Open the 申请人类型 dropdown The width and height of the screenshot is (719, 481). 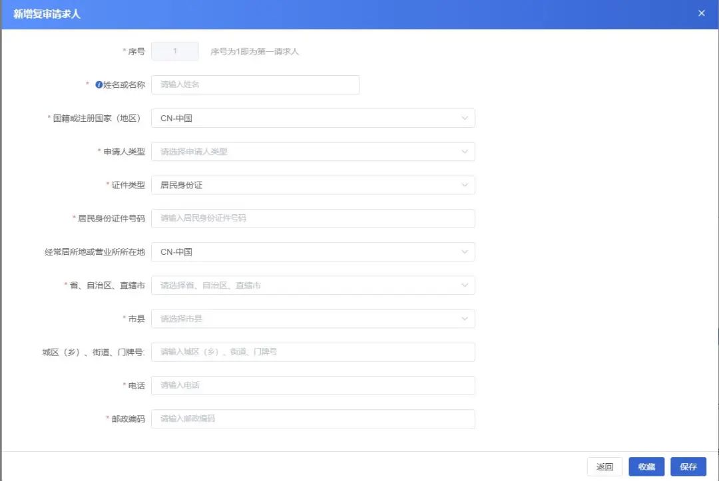(313, 152)
